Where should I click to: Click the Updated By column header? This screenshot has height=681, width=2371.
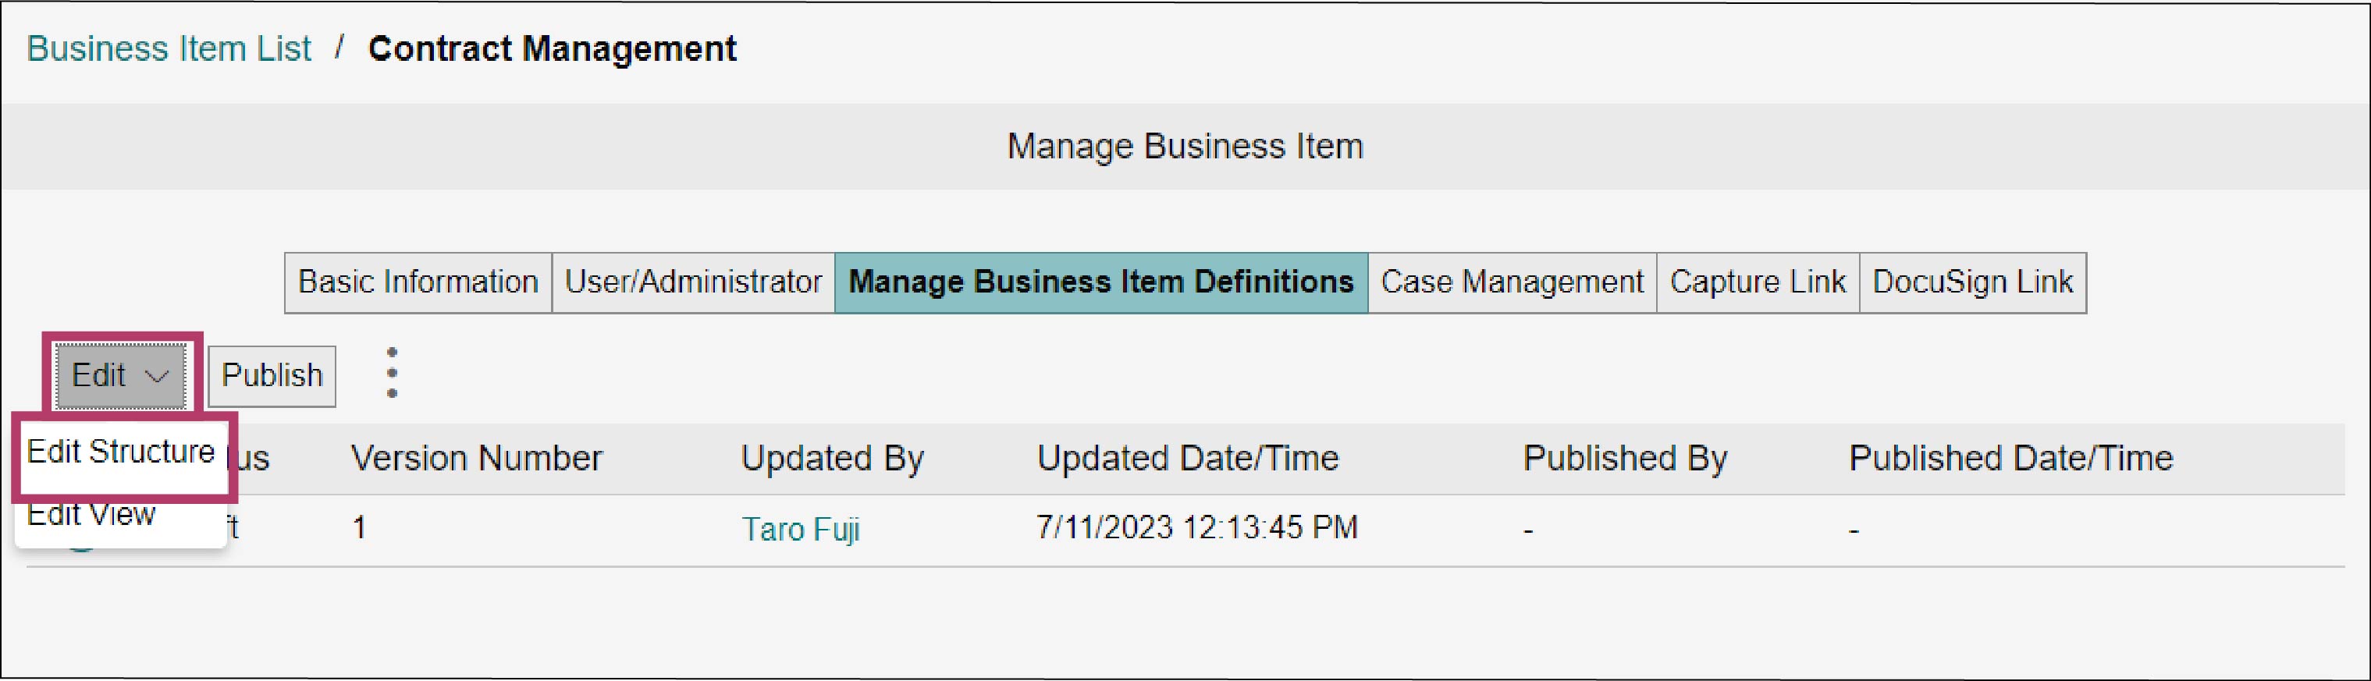click(832, 459)
